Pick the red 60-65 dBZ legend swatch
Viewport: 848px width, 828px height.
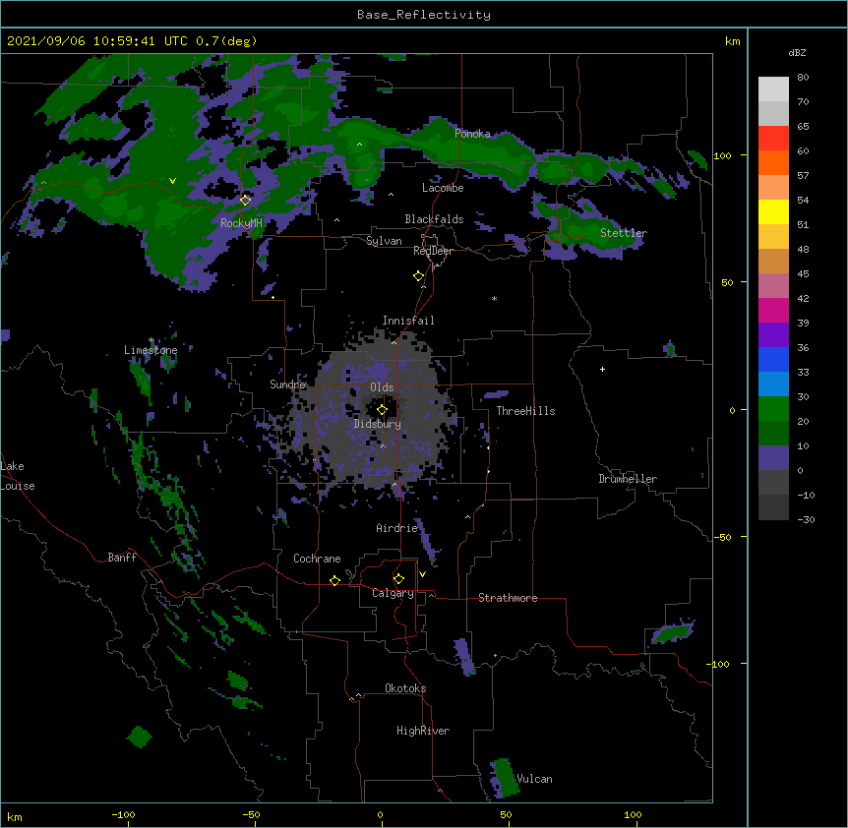pos(773,138)
